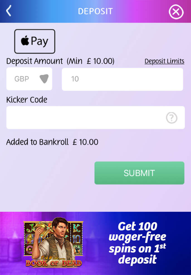191x275 pixels.
Task: Select the Apple Pay payment method
Action: (35, 42)
